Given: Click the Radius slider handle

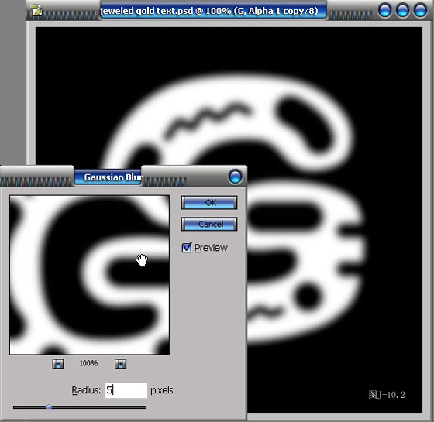Looking at the screenshot, I should click(49, 407).
